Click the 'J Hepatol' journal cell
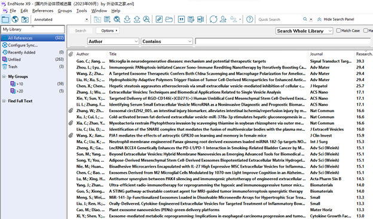 (x=319, y=86)
